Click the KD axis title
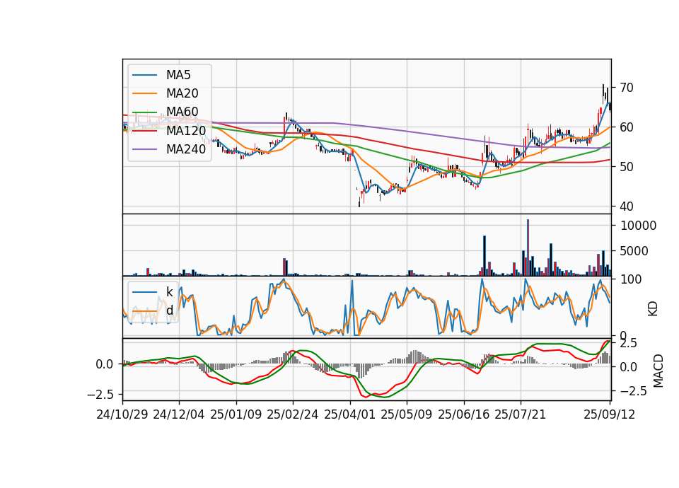 (x=653, y=309)
